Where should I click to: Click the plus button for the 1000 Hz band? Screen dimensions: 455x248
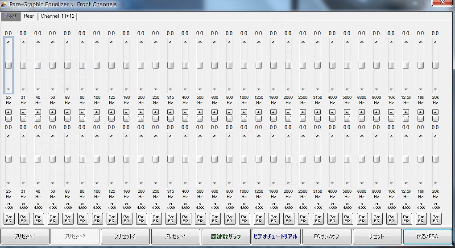coord(244,112)
